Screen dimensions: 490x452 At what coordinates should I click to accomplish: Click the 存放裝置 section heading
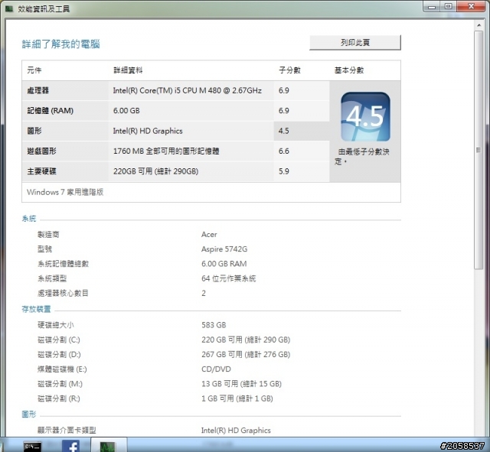[36, 309]
